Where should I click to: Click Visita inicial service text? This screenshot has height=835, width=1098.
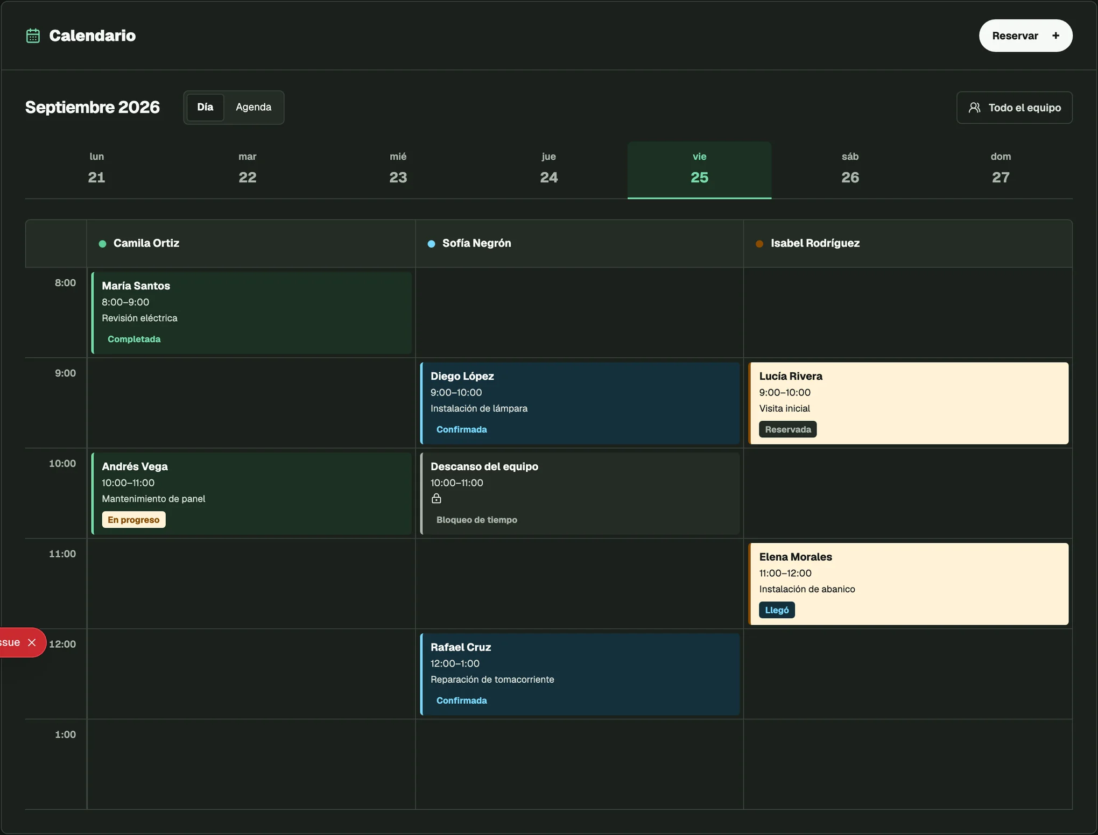click(x=784, y=408)
